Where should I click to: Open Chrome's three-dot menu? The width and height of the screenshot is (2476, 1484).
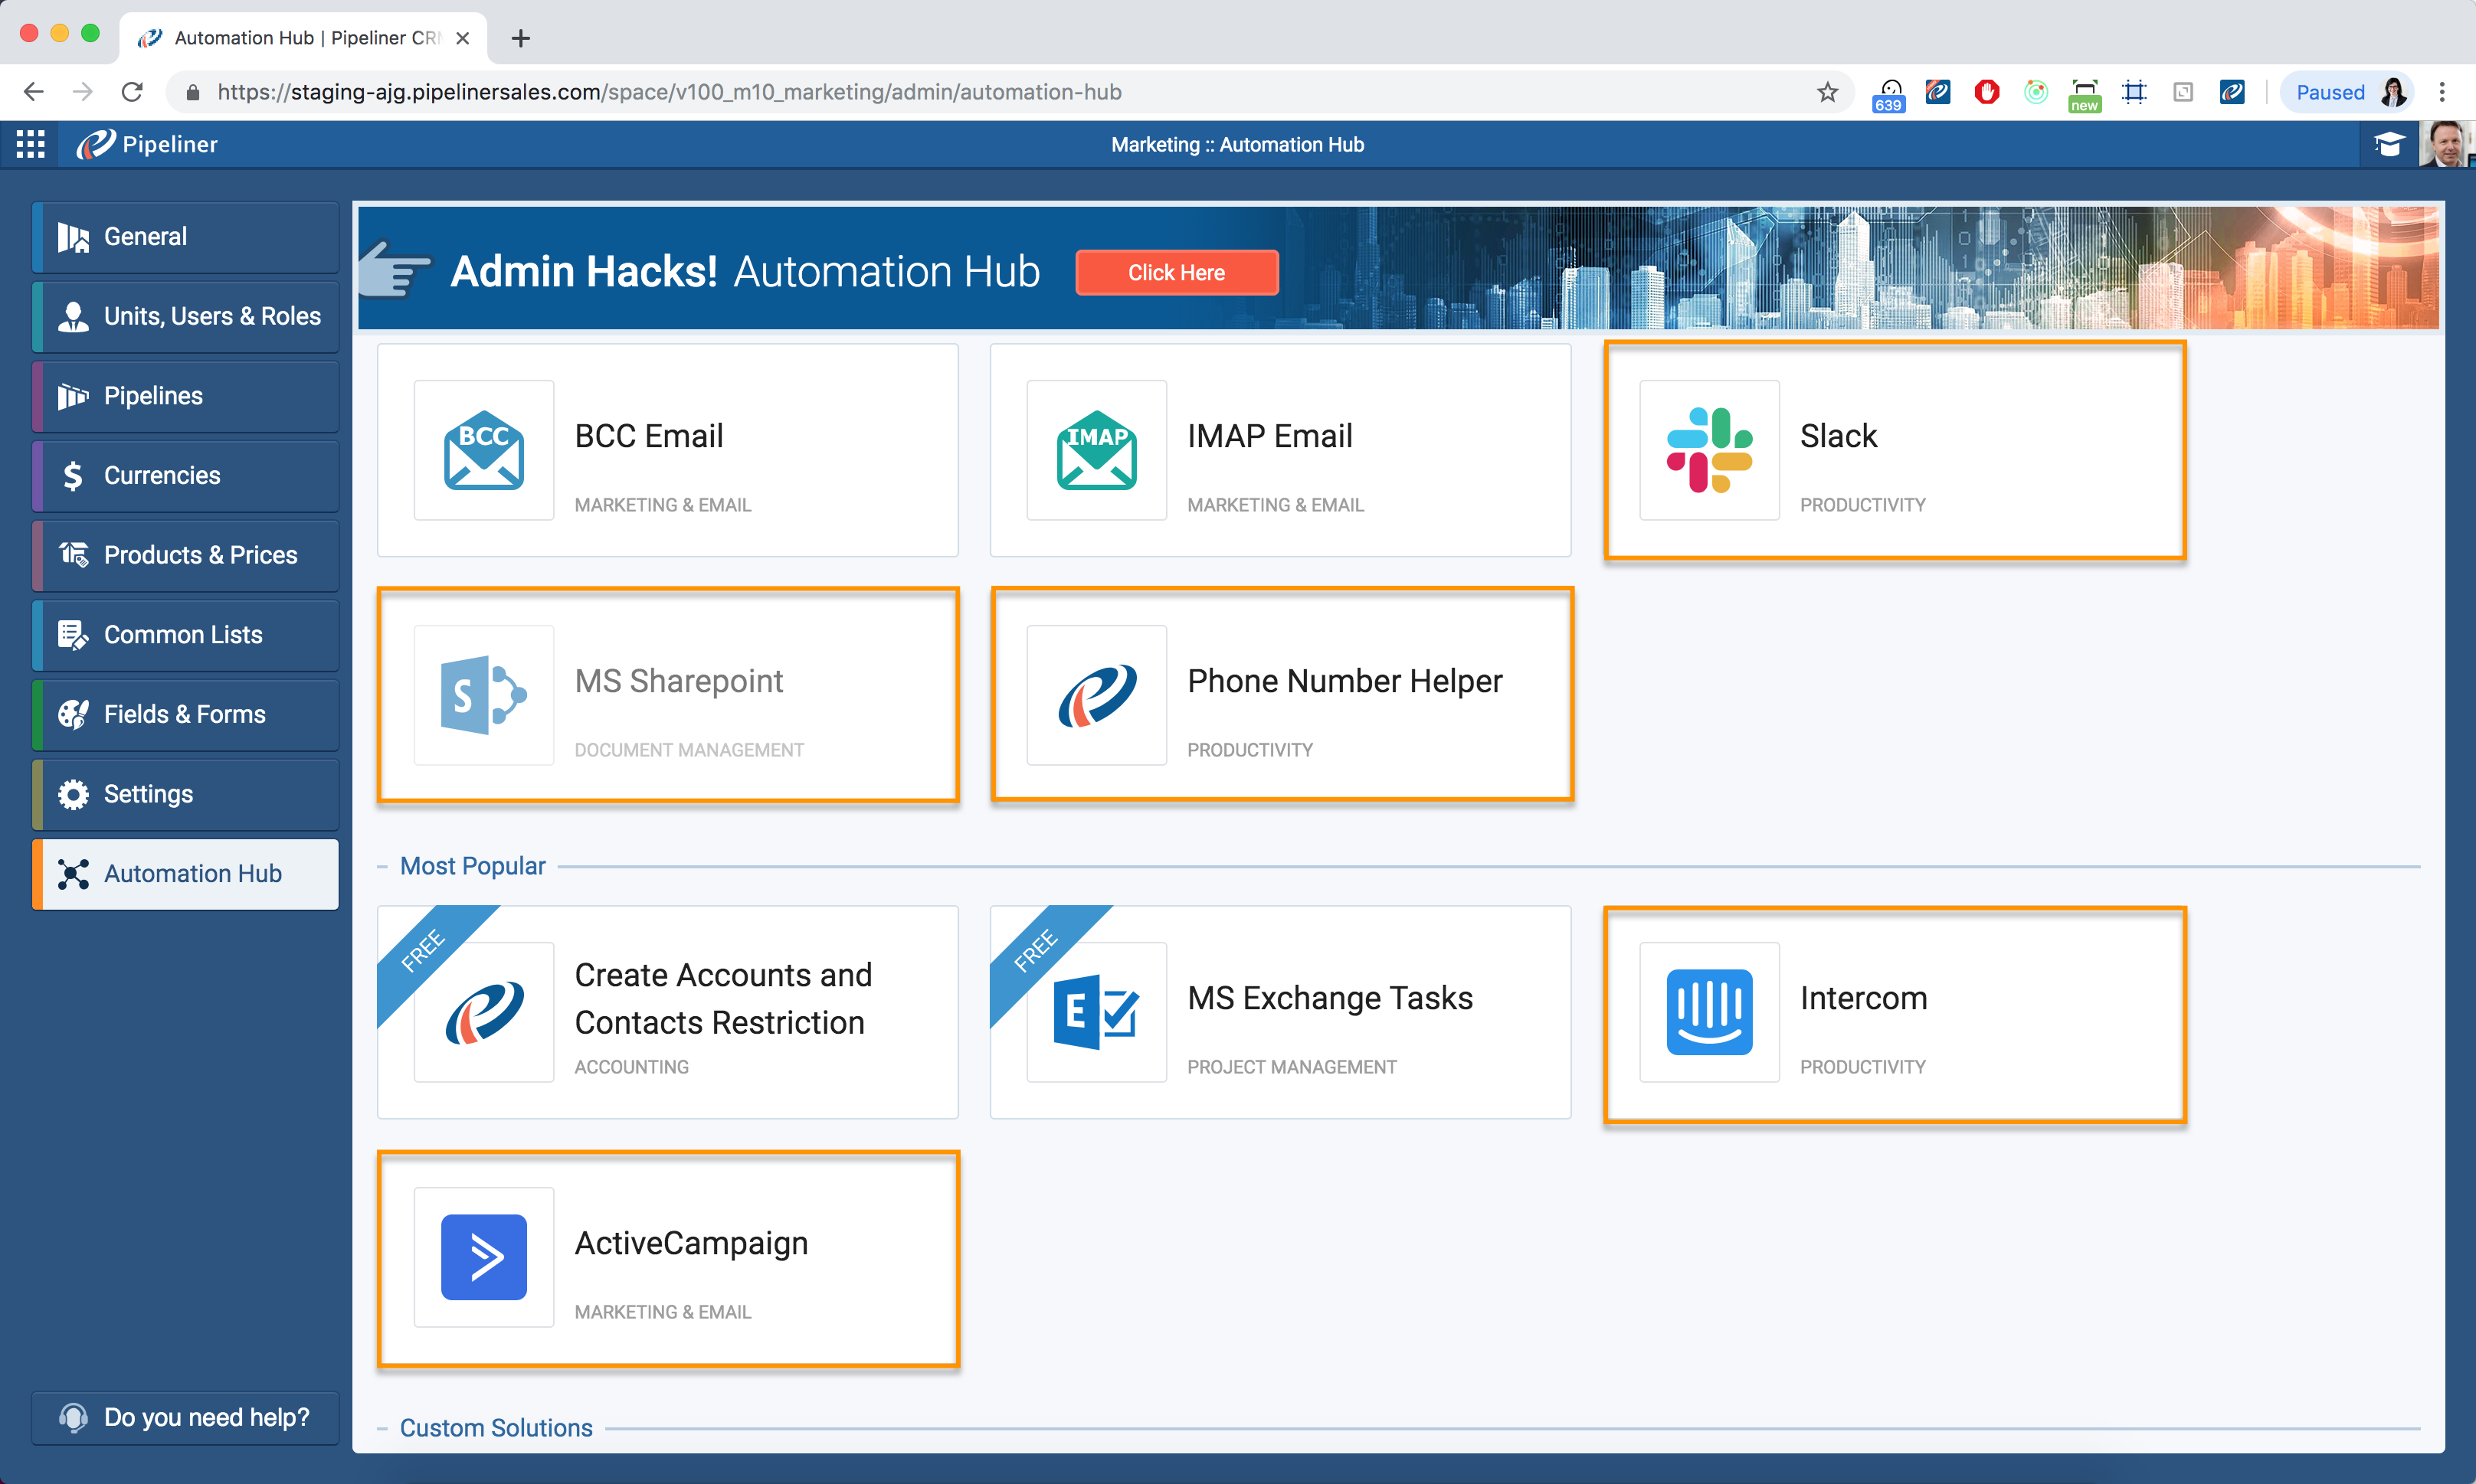pyautogui.click(x=2442, y=91)
